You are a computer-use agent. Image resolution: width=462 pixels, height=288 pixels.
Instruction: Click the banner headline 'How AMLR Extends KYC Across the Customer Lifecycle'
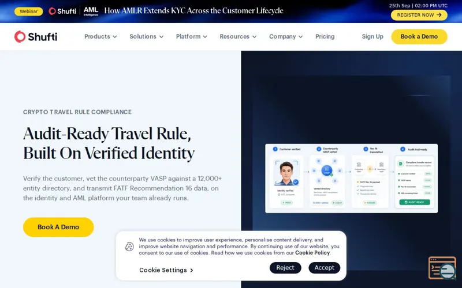click(193, 11)
